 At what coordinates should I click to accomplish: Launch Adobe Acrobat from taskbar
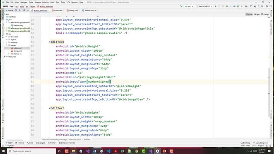click(x=116, y=151)
